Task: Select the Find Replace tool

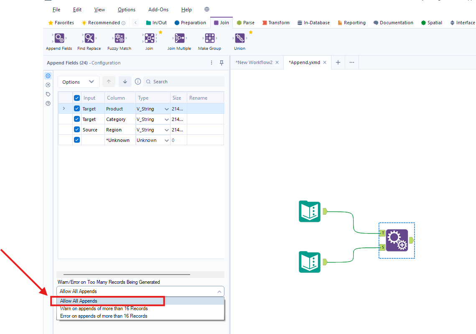Action: [89, 39]
